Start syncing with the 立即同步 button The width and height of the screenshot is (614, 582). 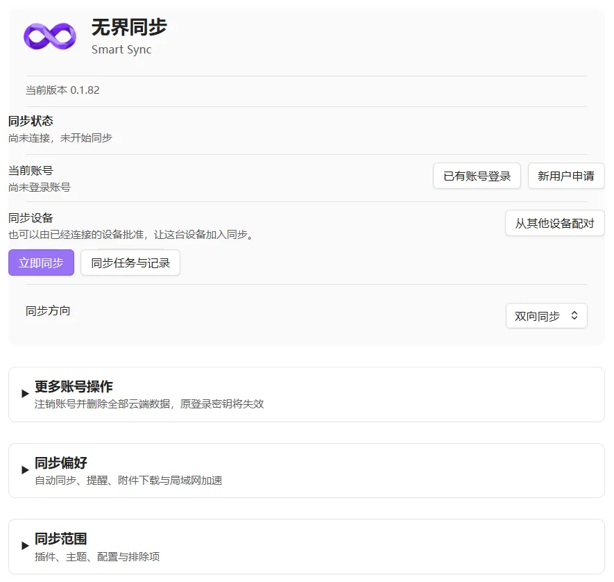tap(41, 263)
